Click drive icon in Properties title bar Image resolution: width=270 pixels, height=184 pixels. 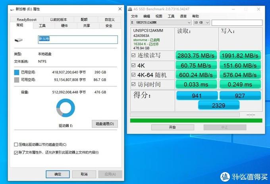click(x=12, y=9)
